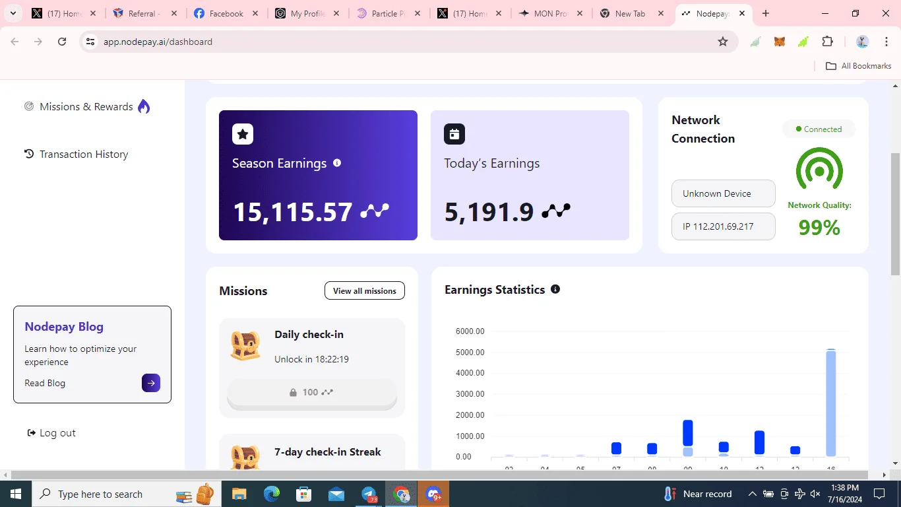Click the 99% network quality value

point(819,228)
